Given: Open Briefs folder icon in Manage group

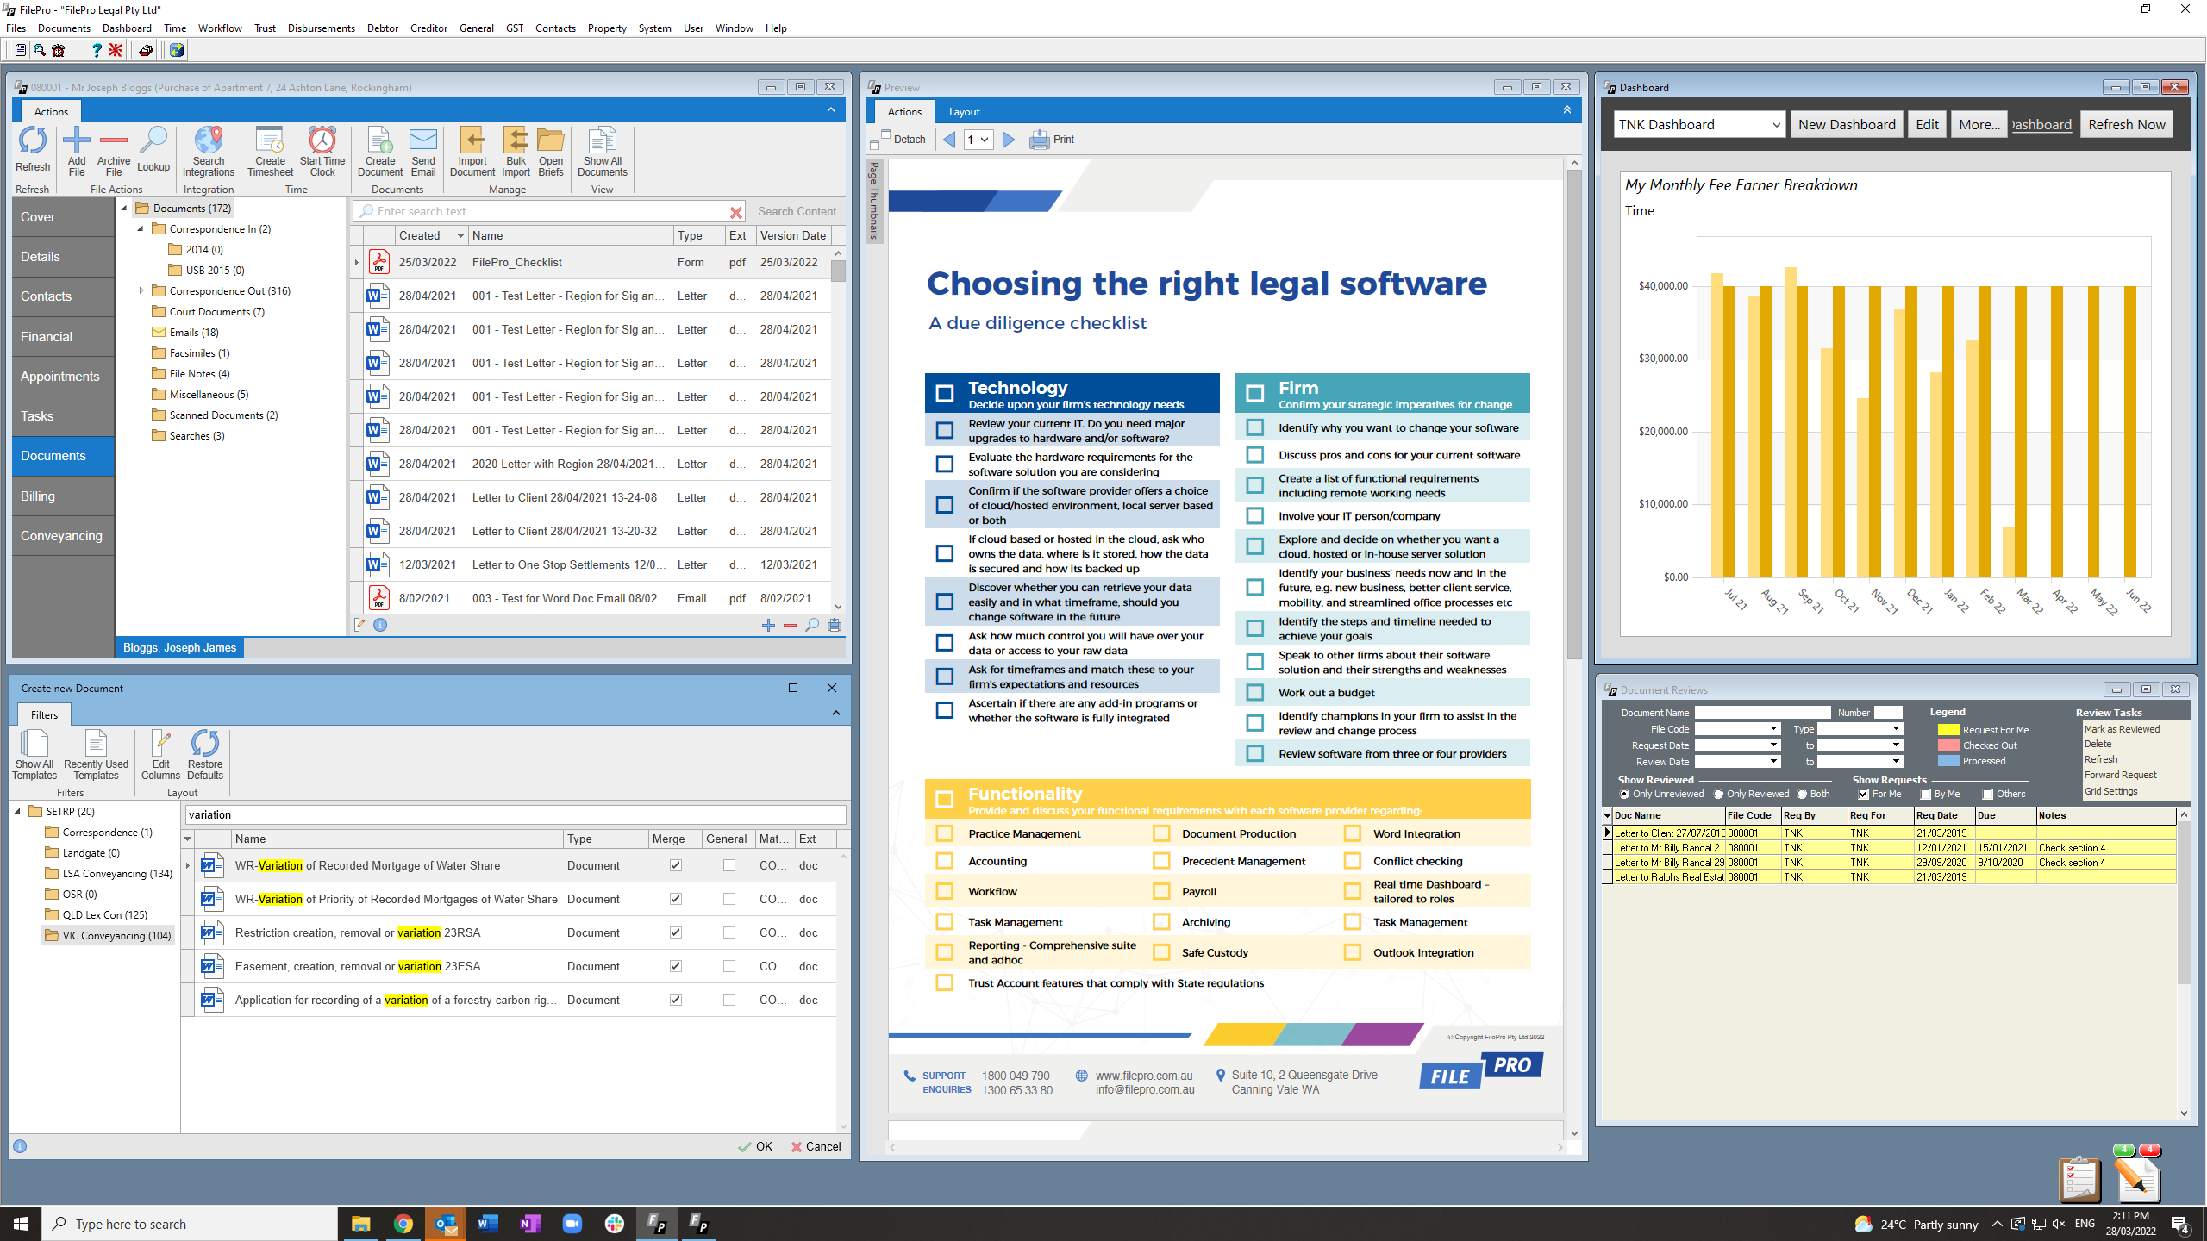Looking at the screenshot, I should coord(550,140).
